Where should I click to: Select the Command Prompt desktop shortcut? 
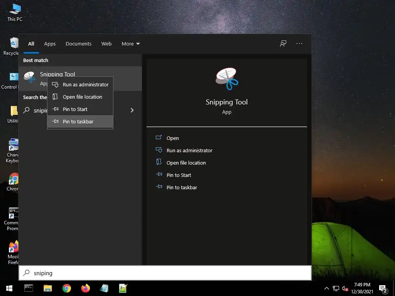coord(11,219)
